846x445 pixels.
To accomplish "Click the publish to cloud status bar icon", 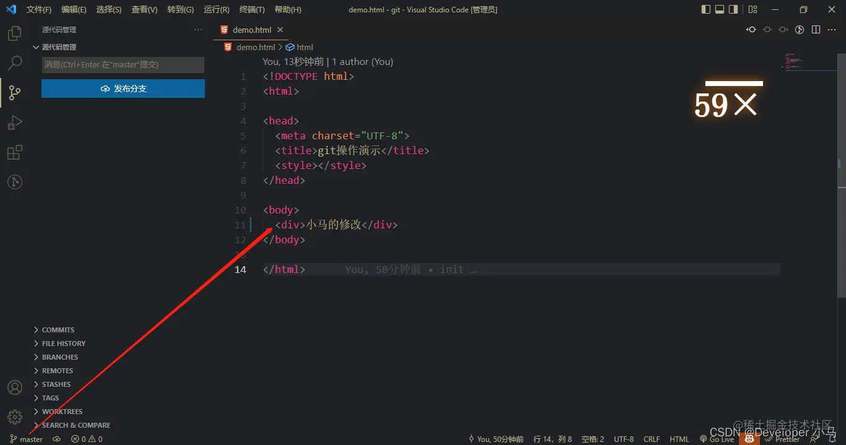I will click(x=57, y=439).
